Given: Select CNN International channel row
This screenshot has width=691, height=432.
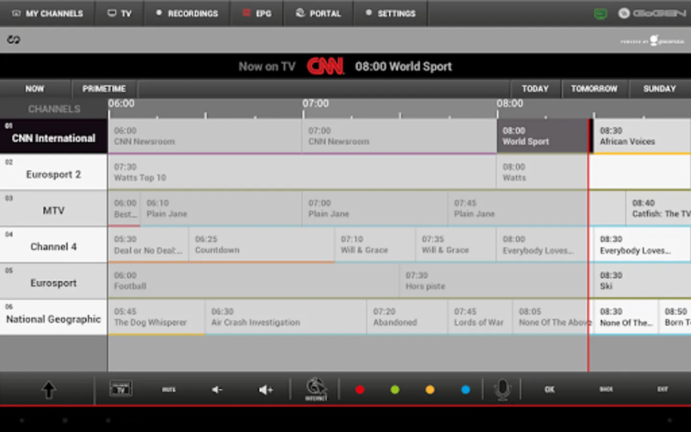Looking at the screenshot, I should (x=54, y=136).
